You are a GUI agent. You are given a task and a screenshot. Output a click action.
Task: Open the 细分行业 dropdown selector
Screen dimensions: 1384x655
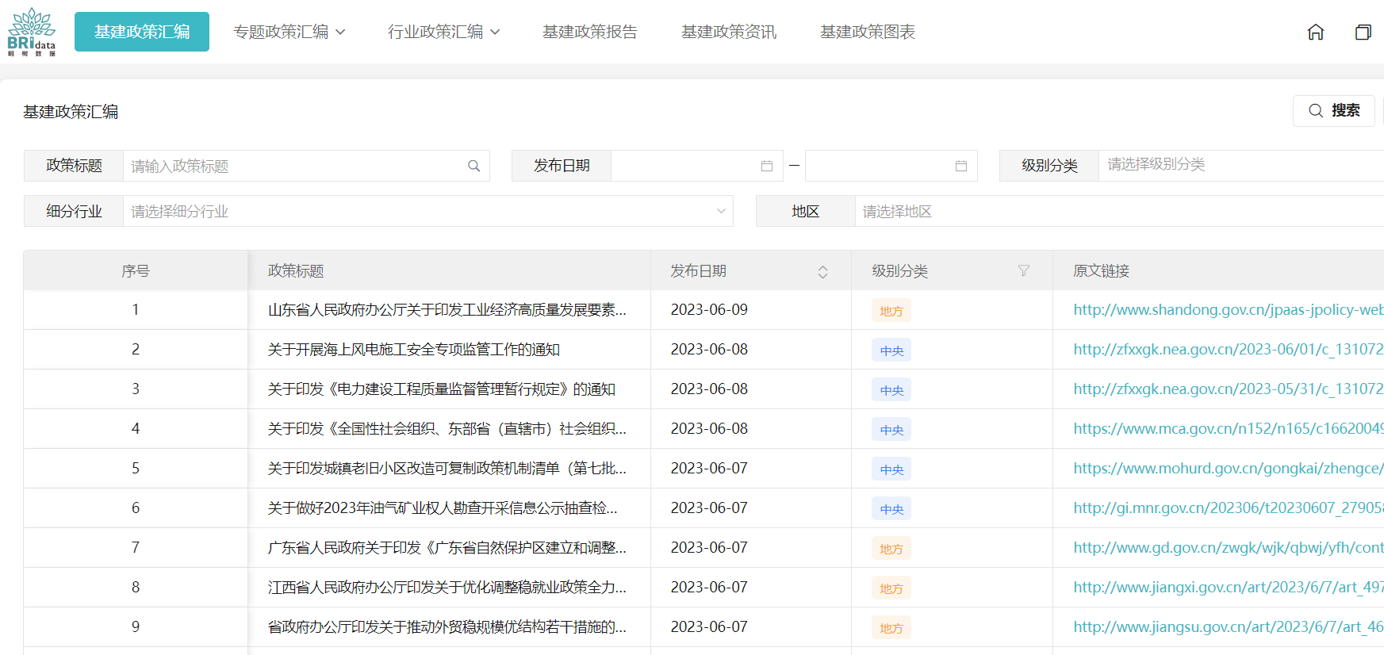[x=428, y=211]
